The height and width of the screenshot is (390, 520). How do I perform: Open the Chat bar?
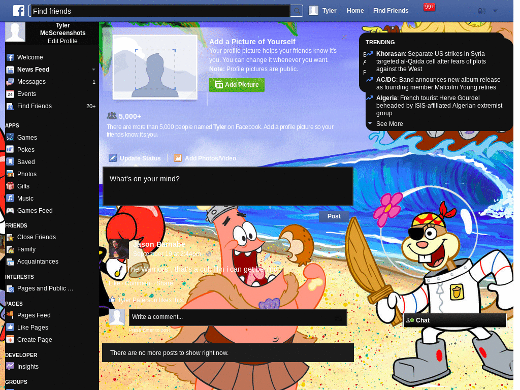454,320
